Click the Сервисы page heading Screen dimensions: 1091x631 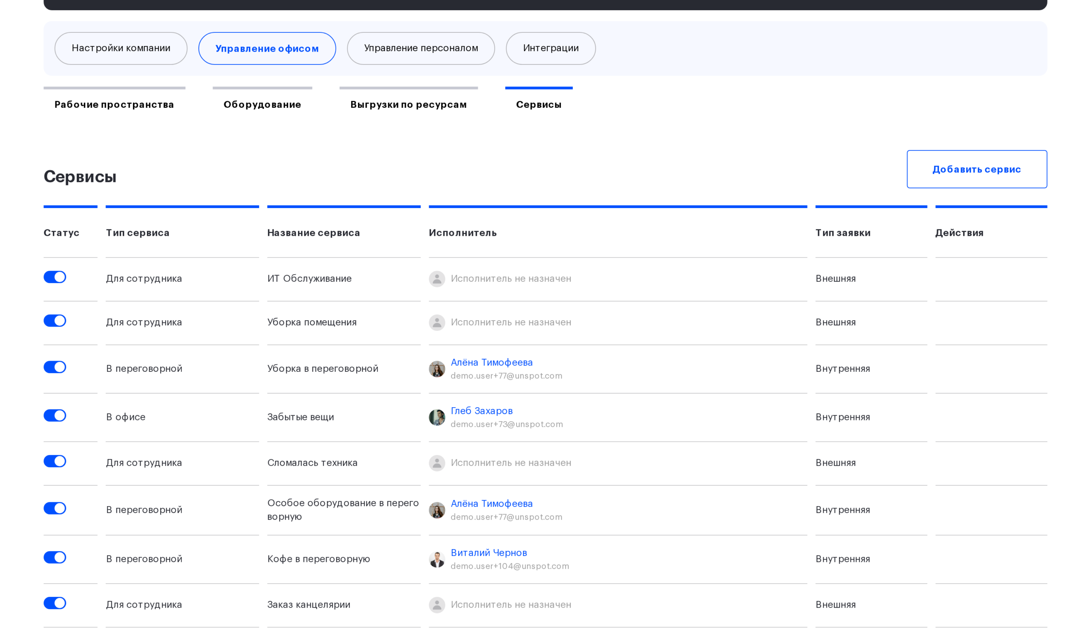click(80, 176)
